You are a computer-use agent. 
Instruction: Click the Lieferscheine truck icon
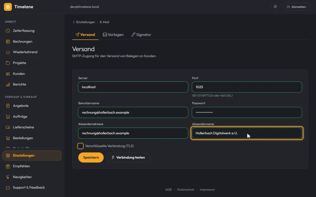[x=8, y=127]
